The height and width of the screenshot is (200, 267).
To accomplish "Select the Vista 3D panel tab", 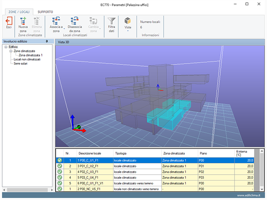I will click(63, 42).
